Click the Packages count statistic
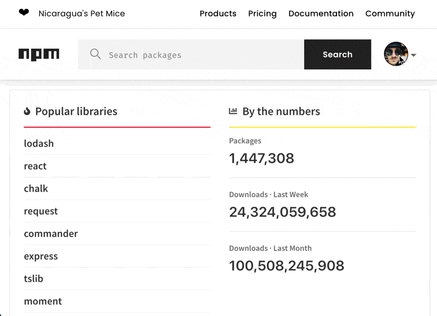 (x=261, y=157)
